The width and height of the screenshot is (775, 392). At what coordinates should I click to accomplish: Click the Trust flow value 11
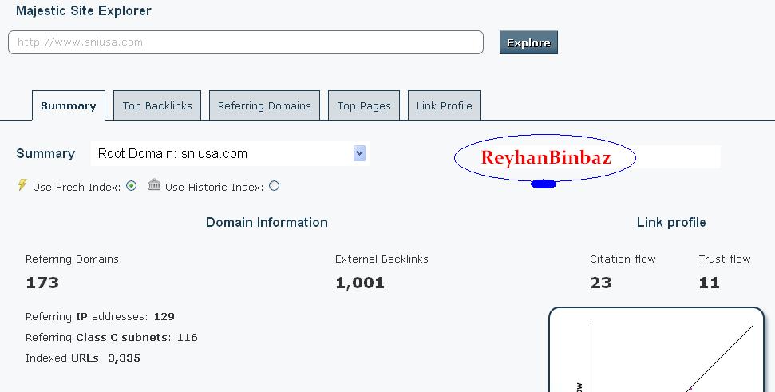[710, 283]
